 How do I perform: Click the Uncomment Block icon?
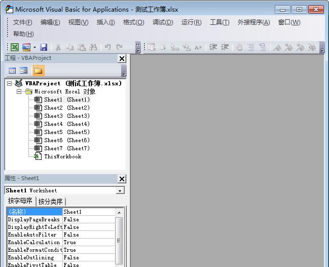(x=263, y=47)
